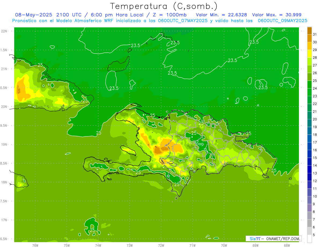This screenshot has width=322, height=249.
Task: Click the legend value "8"
Action: (314, 212)
